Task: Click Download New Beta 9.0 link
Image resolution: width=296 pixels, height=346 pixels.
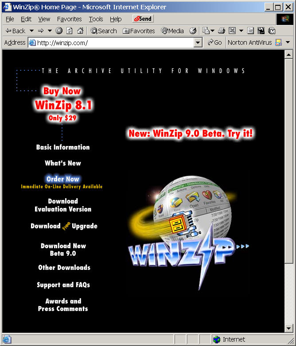Action: 63,250
